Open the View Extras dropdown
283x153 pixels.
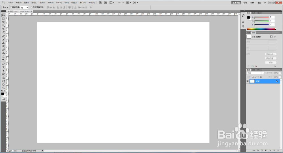coord(112,3)
